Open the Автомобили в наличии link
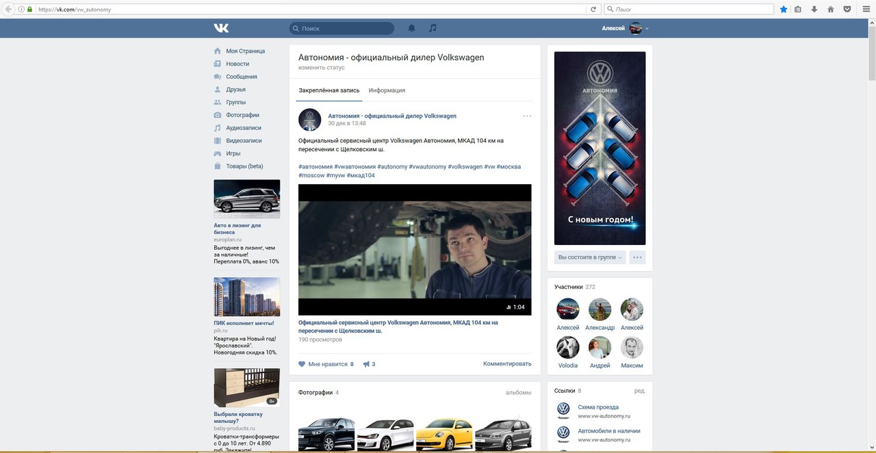This screenshot has width=876, height=453. 609,431
